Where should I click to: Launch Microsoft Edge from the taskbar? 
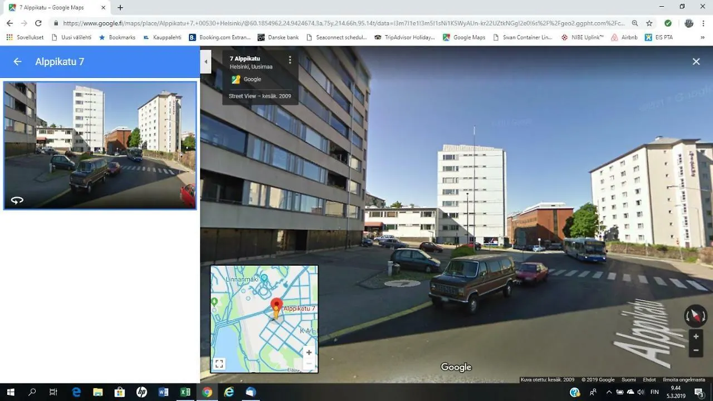pyautogui.click(x=76, y=392)
